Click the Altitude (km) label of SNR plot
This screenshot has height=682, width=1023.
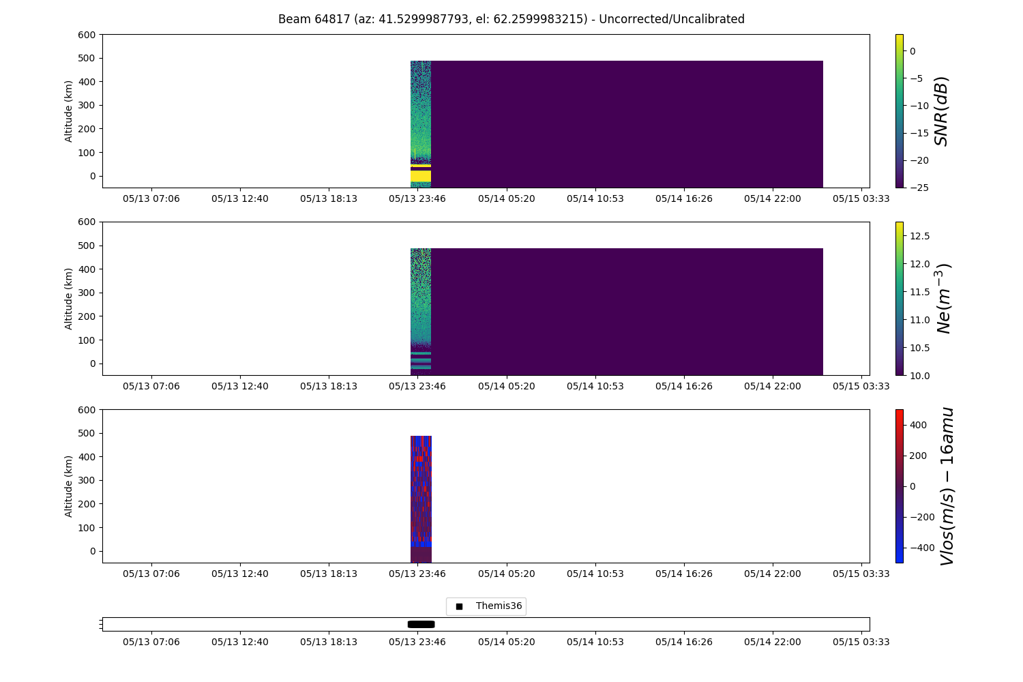click(69, 111)
